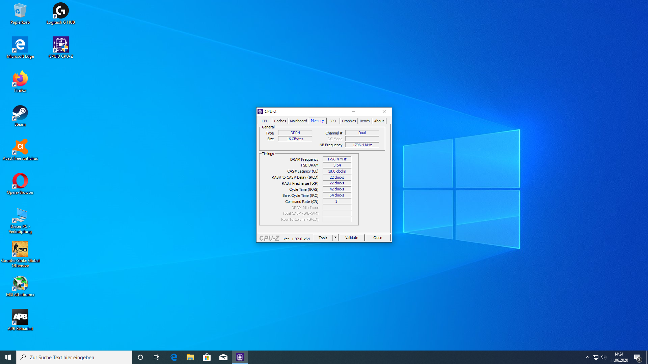Select the Bench tab
The image size is (648, 364).
click(364, 121)
